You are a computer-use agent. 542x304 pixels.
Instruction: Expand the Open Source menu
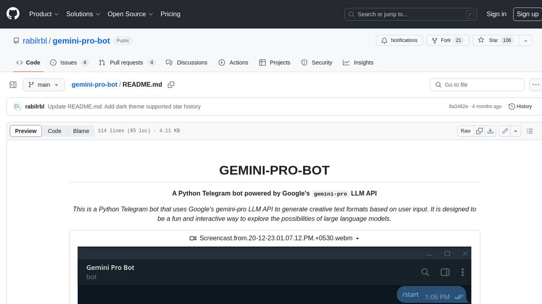(x=130, y=14)
